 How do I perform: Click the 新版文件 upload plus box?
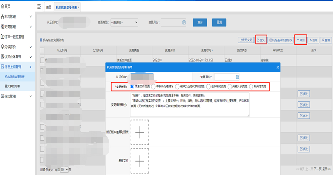click(140, 161)
